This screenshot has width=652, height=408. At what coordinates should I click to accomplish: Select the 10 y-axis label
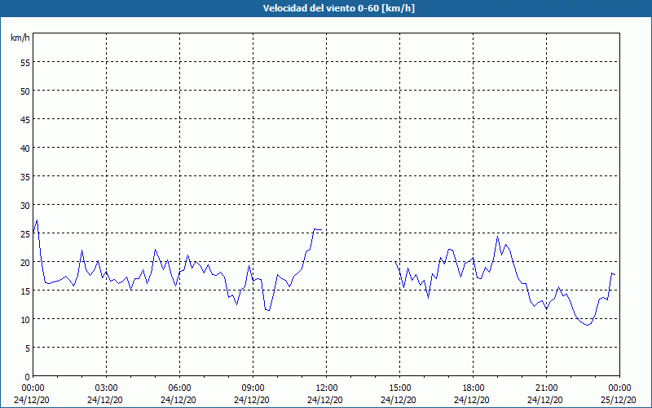tap(25, 322)
